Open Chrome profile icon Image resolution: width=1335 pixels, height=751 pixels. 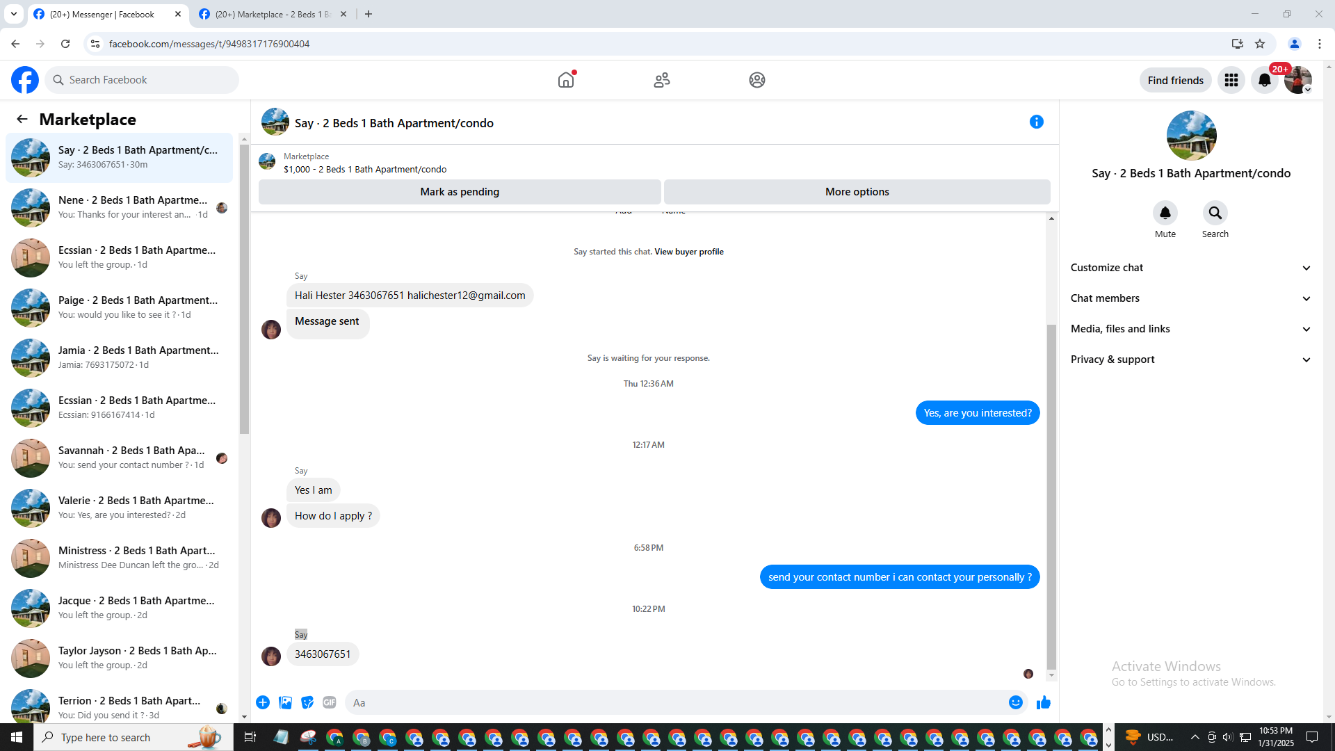(1295, 44)
